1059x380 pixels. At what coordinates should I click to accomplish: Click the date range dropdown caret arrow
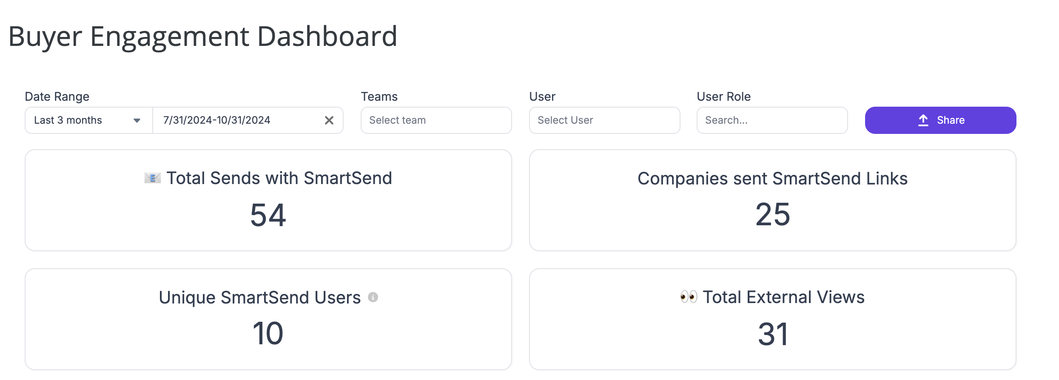(x=137, y=121)
